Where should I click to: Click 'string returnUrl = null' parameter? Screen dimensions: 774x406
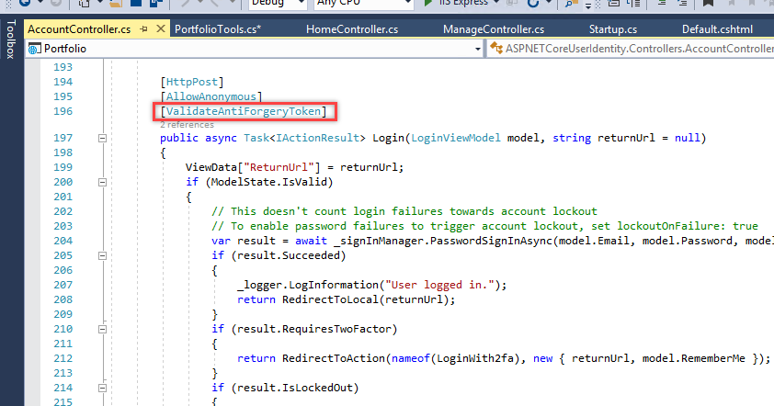626,138
